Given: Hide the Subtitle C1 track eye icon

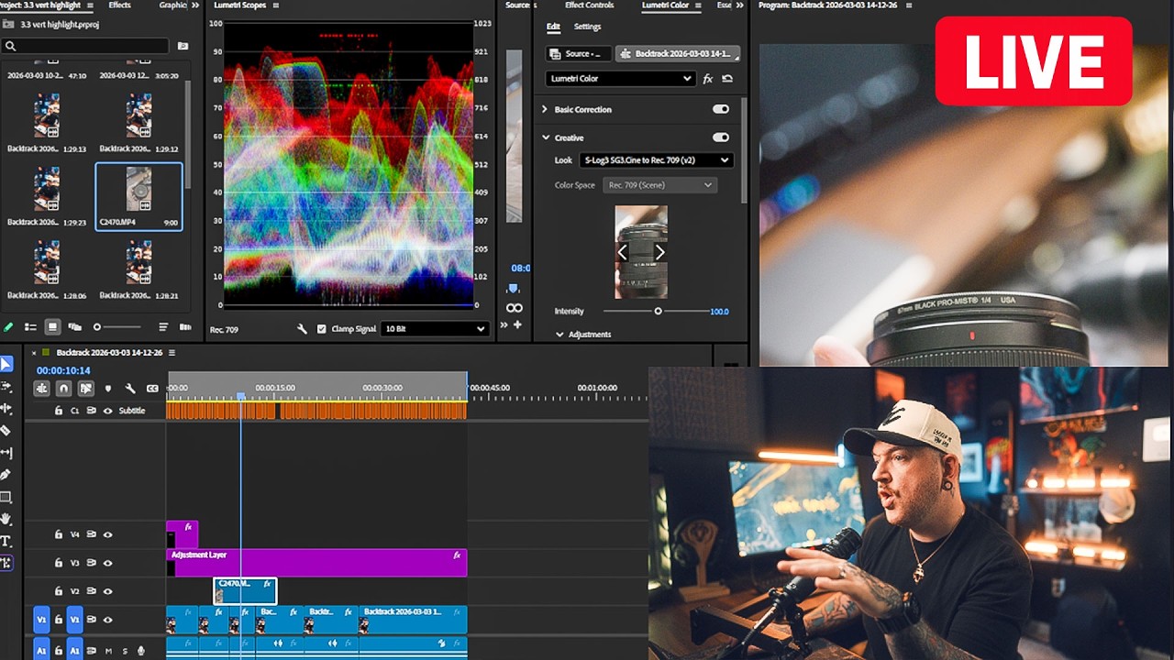Looking at the screenshot, I should (x=107, y=411).
